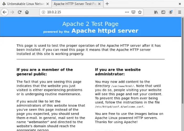Bookmark this page with the star
Image resolution: width=184 pixels, height=131 pixels.
[x=140, y=12]
